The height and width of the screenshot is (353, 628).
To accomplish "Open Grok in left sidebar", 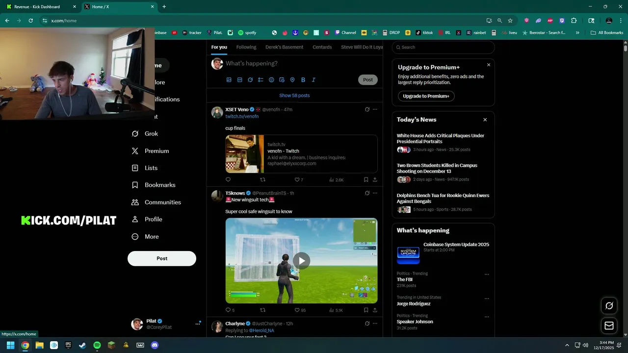I will [x=145, y=134].
